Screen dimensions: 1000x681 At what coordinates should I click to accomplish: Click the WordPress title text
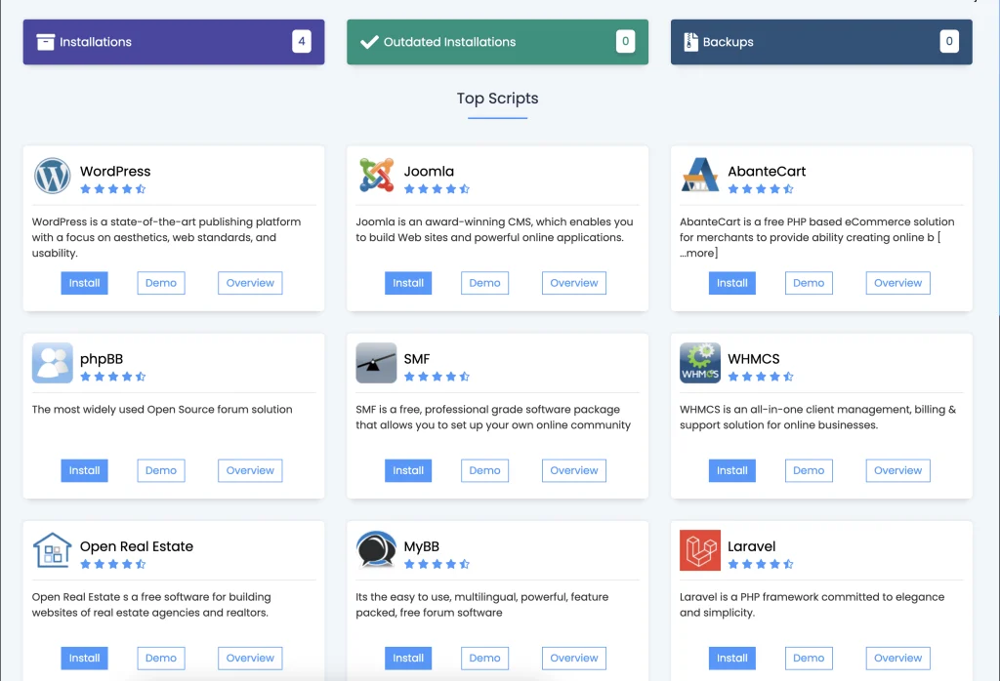pyautogui.click(x=115, y=172)
